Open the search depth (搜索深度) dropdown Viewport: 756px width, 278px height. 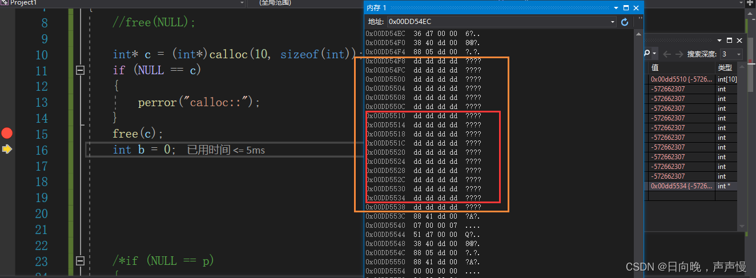tap(731, 54)
